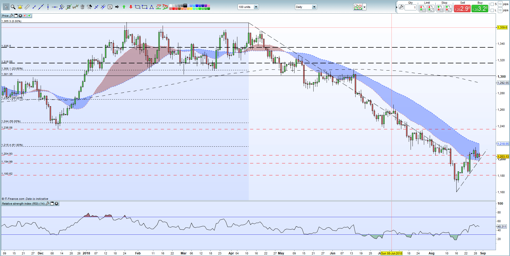Select the text annotation tool
510x256 pixels.
coord(110,7)
